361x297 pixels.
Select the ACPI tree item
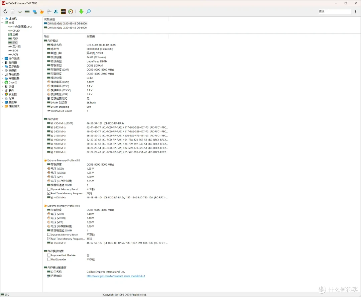pos(15,55)
